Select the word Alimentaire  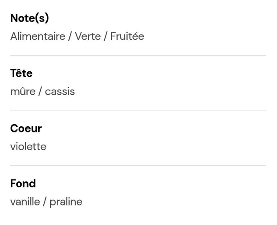[x=37, y=36]
